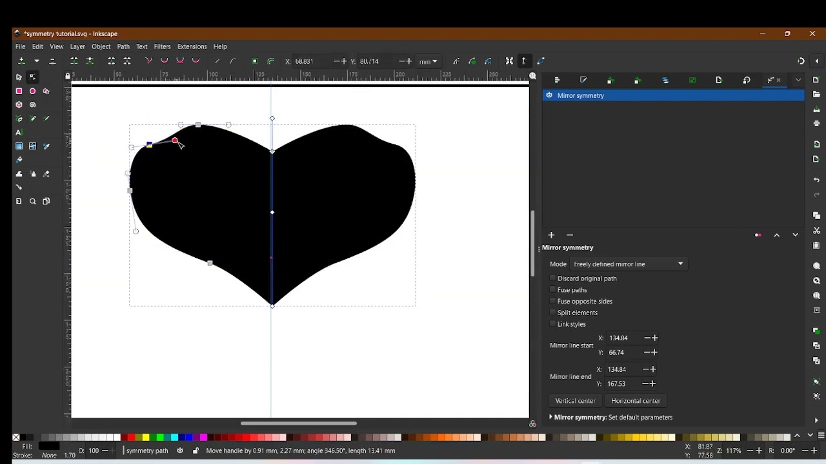Open the Export panel tab
The height and width of the screenshot is (464, 826).
click(719, 81)
